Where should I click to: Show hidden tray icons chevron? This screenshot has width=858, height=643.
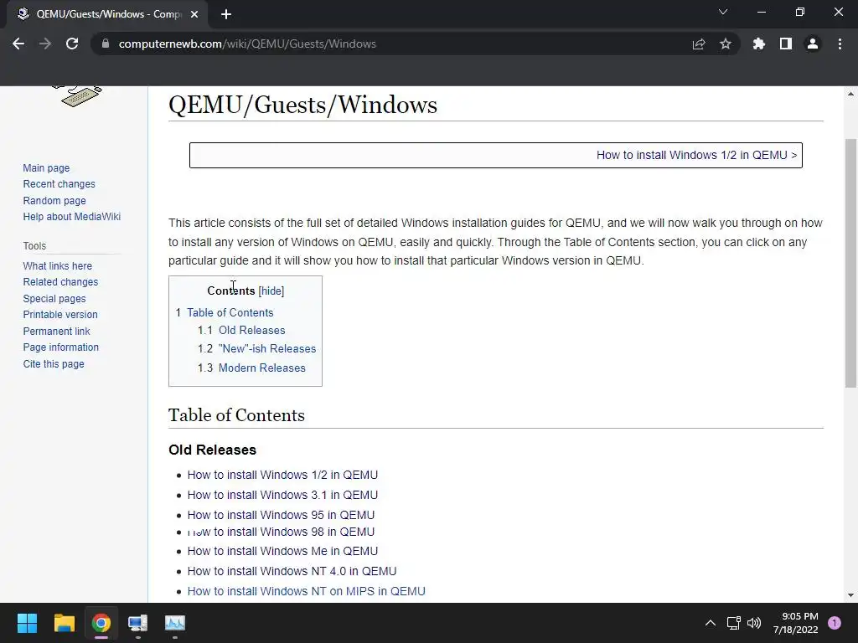tap(711, 623)
